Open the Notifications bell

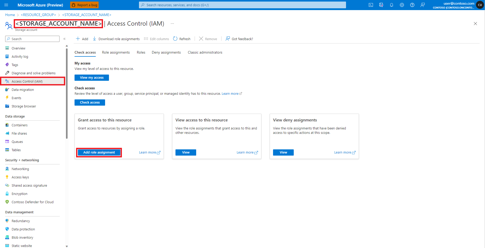coord(391,5)
